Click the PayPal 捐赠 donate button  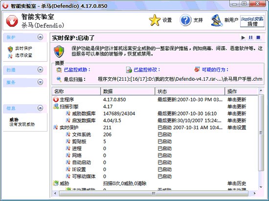click(x=252, y=21)
